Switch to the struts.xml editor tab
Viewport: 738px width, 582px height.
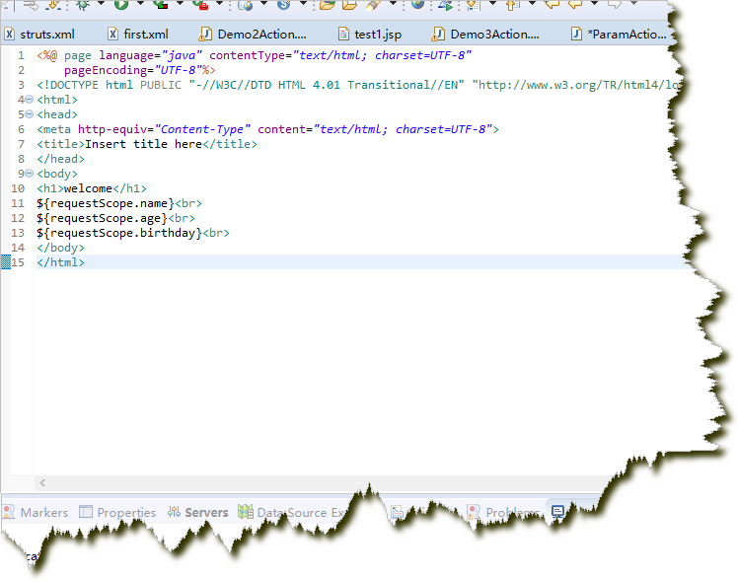(x=40, y=34)
